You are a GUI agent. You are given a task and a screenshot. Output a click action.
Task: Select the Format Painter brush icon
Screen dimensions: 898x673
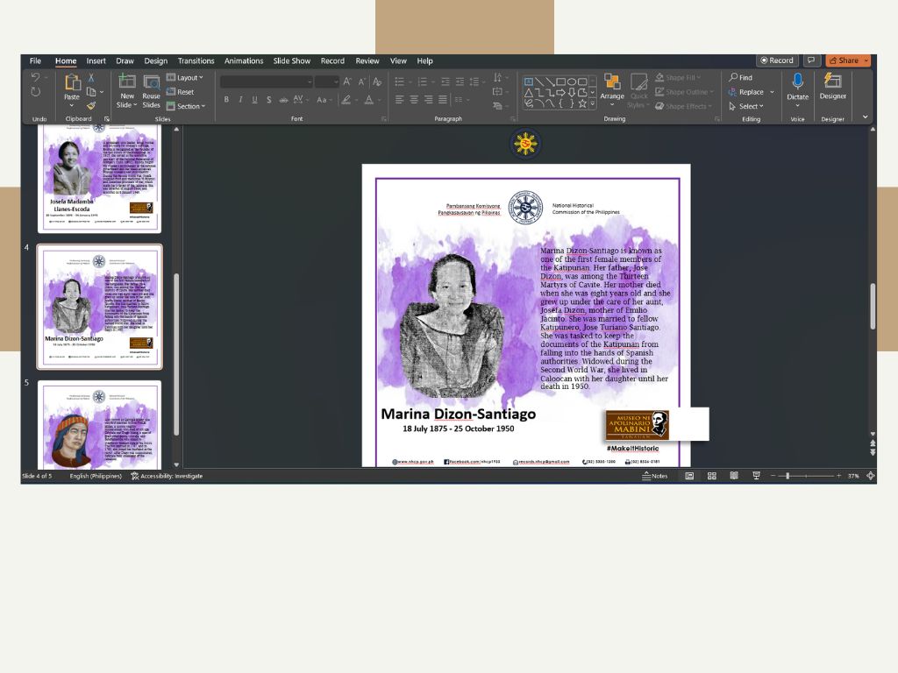tap(91, 105)
